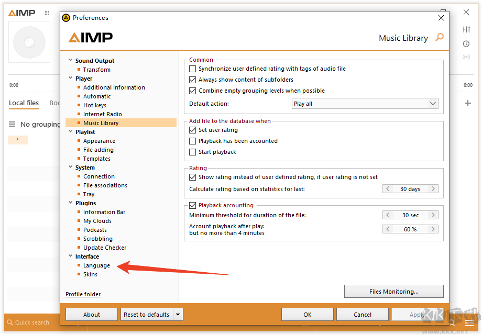
Task: Increase the 30 sec minimum threshold
Action: point(433,215)
